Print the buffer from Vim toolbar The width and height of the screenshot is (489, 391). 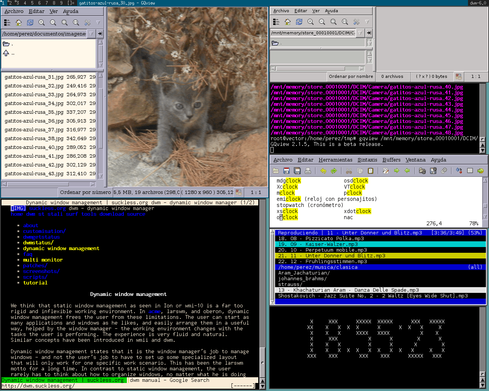[308, 171]
